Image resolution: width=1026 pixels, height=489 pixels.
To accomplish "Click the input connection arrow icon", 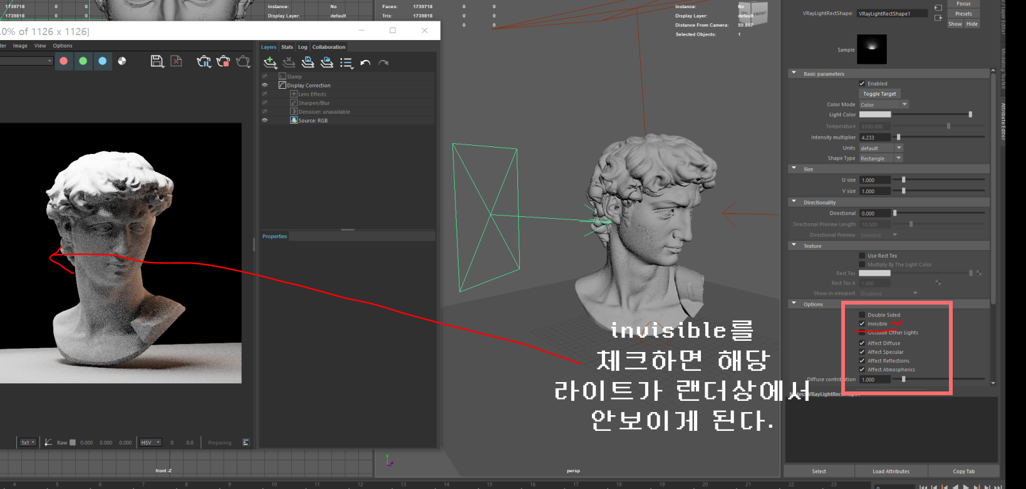I will 938,8.
